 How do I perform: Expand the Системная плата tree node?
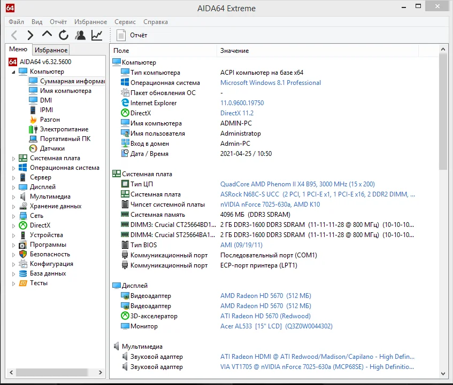(x=14, y=158)
